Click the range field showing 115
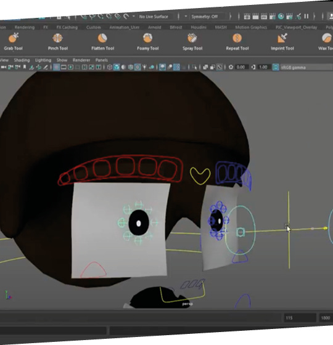Viewport: 333px width, 345px height. [299, 318]
